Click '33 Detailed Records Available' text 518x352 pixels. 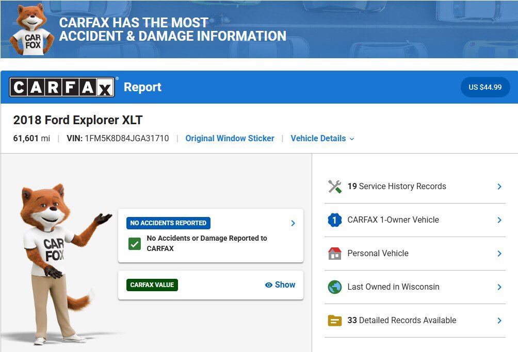(x=402, y=321)
